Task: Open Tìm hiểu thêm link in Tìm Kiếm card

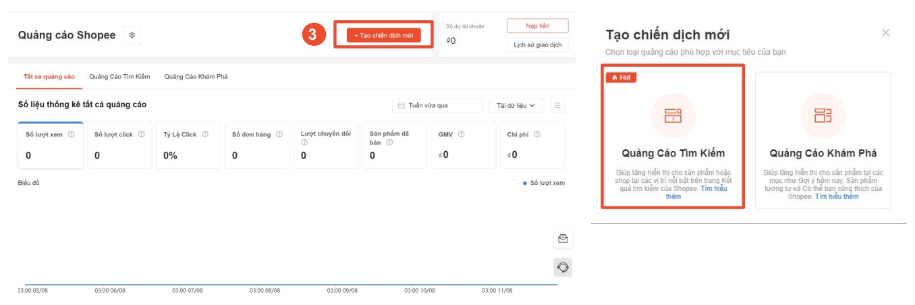Action: pyautogui.click(x=696, y=192)
